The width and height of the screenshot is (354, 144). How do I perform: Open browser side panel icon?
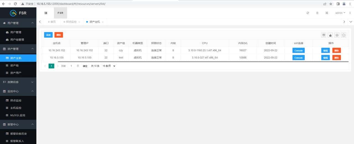pyautogui.click(x=338, y=4)
